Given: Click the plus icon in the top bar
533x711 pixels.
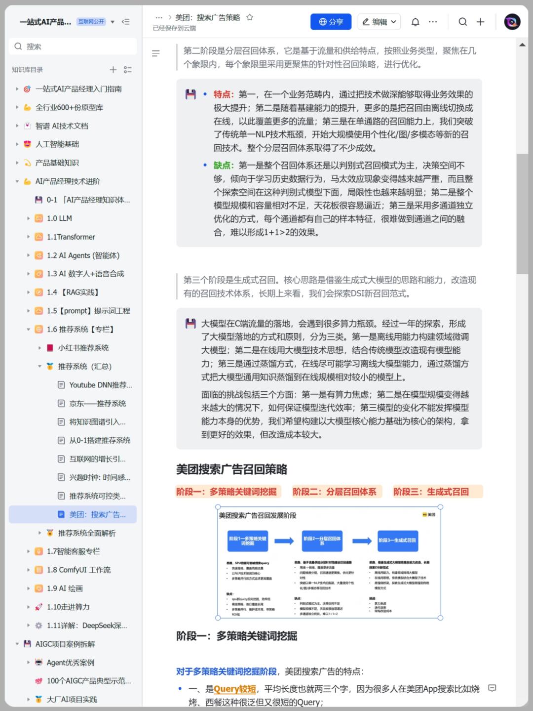Looking at the screenshot, I should (480, 22).
